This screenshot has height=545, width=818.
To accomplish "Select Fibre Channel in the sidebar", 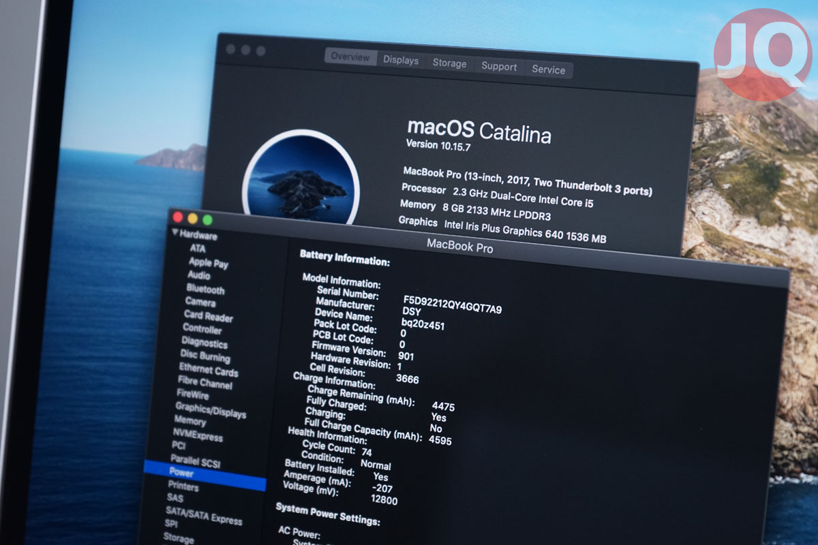I will pos(205,384).
